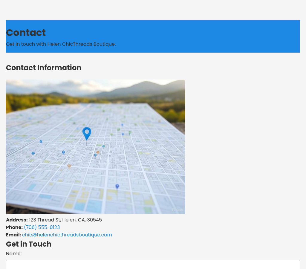Click the "Name:" form label
This screenshot has height=269, width=306.
point(14,253)
